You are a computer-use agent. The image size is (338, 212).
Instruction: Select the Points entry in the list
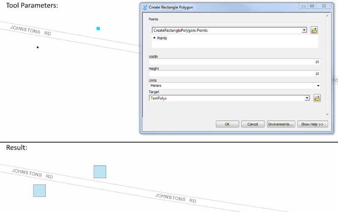(x=162, y=38)
